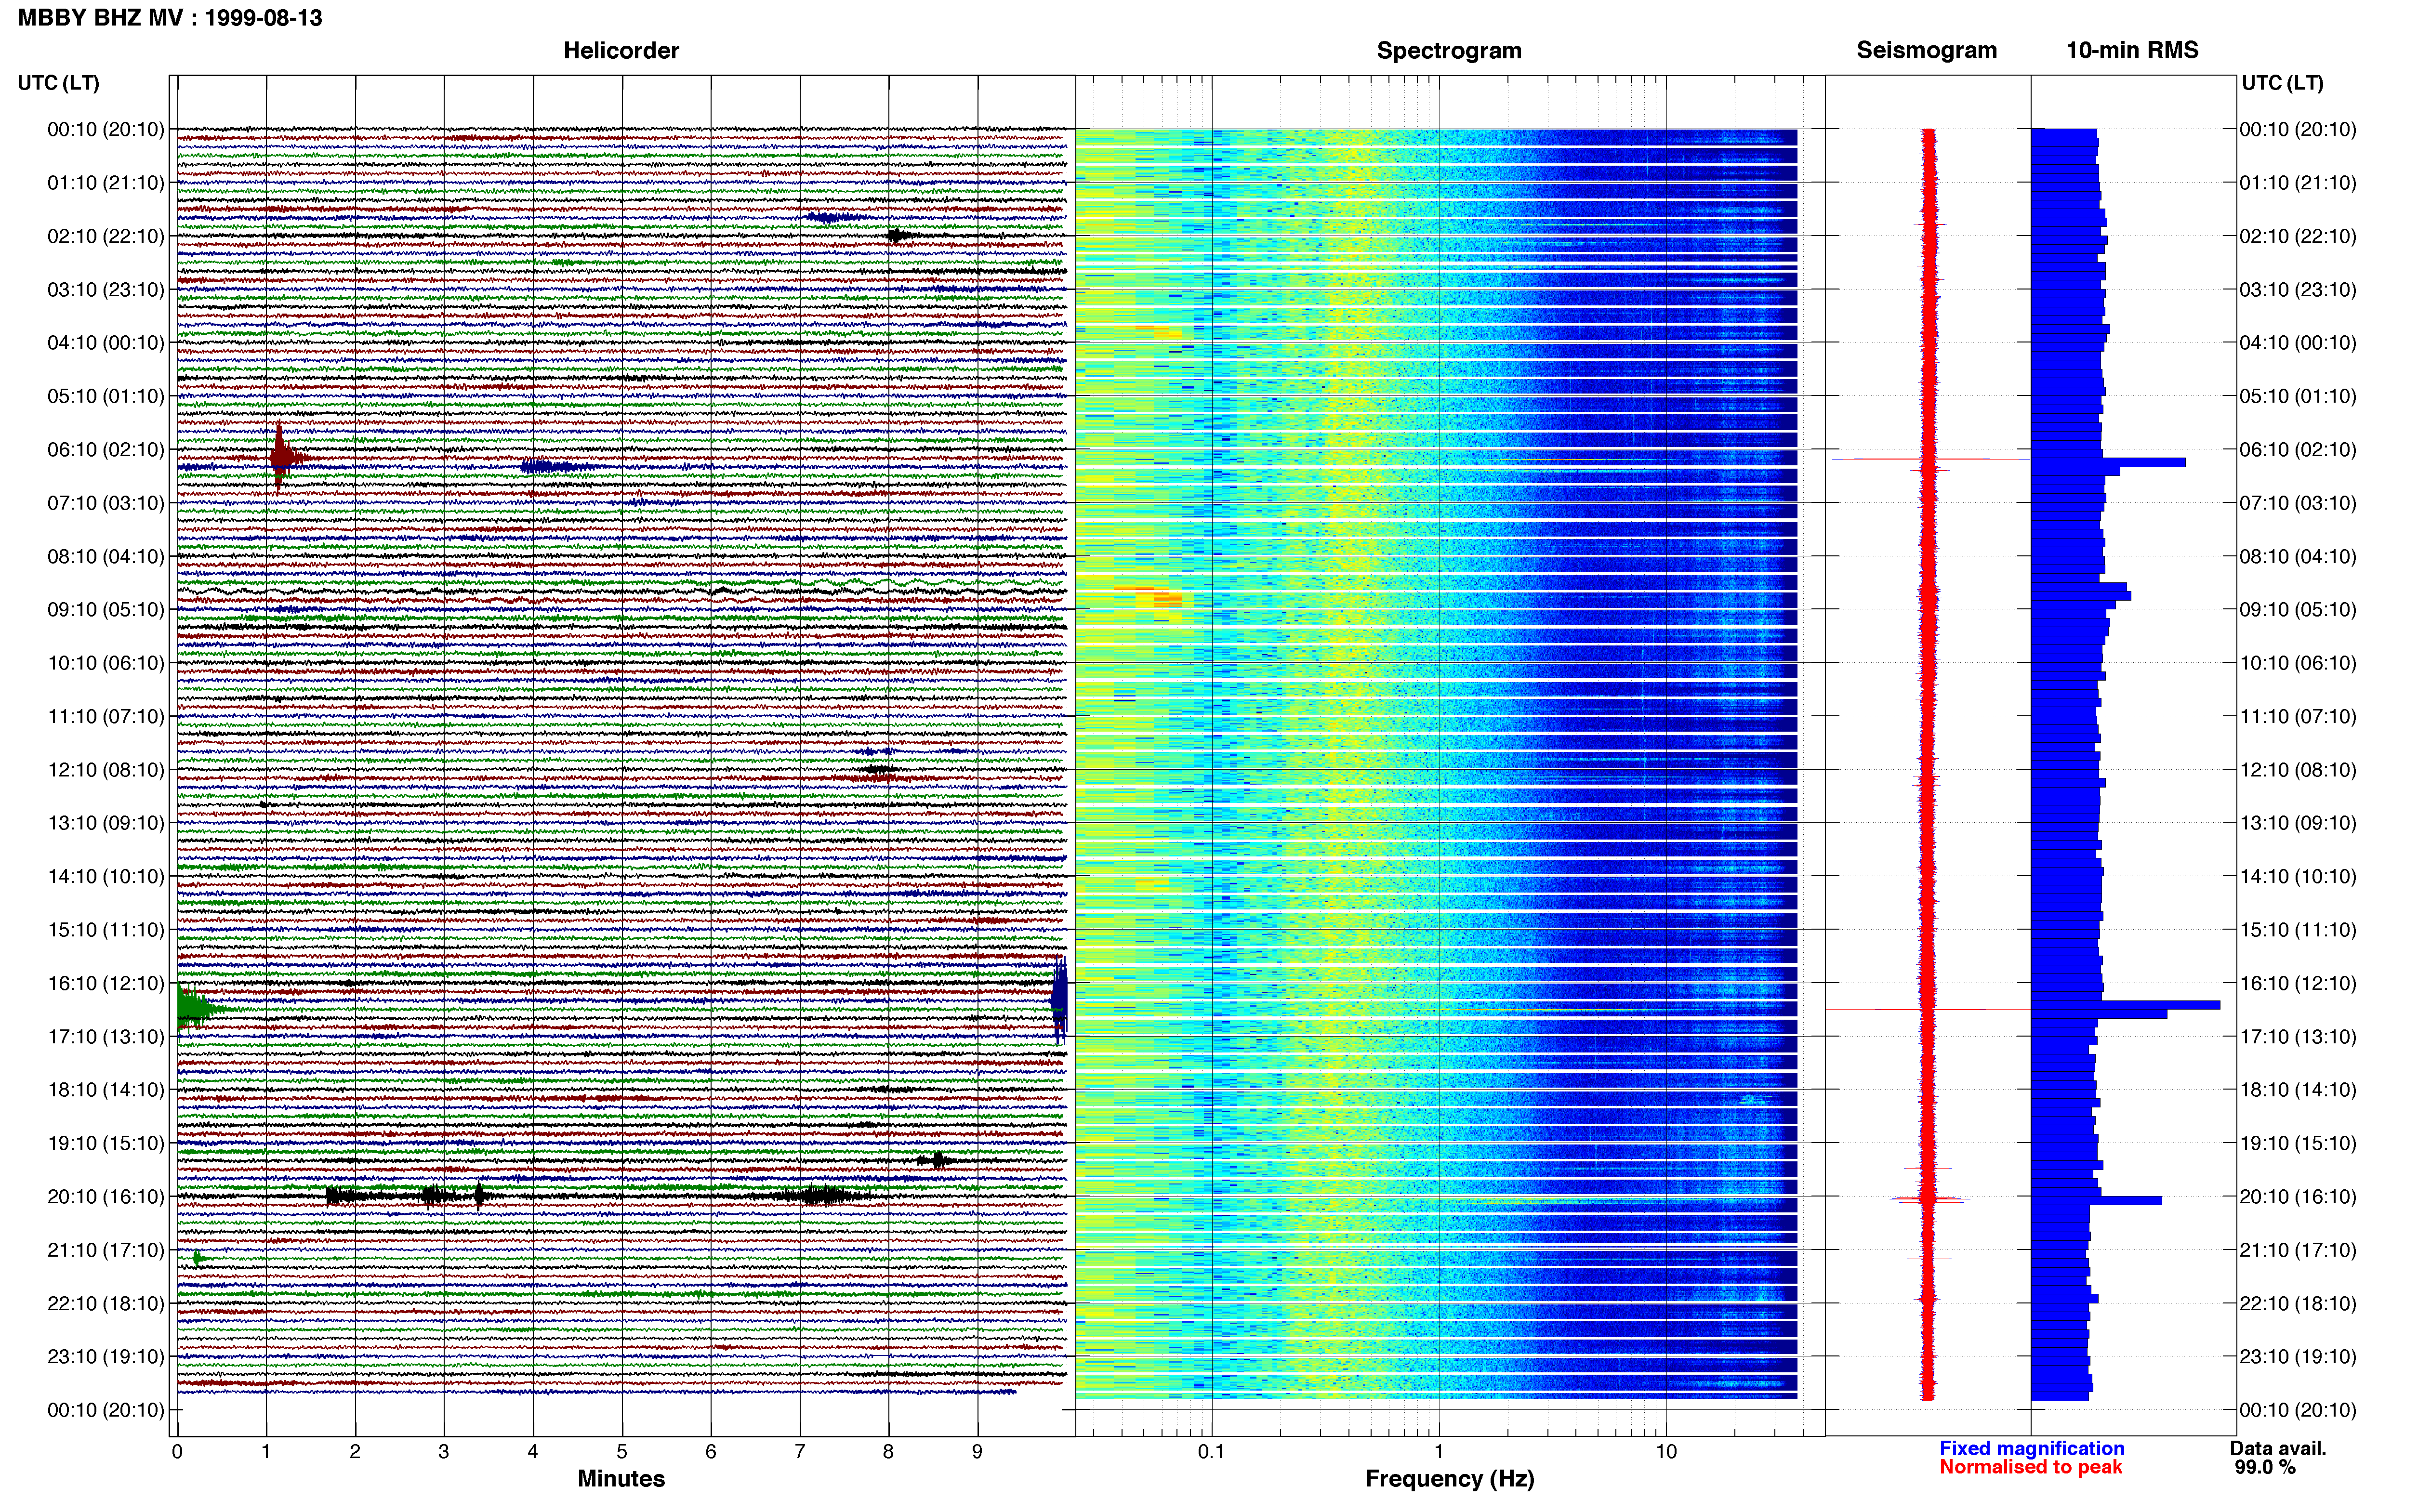
Task: Click the left '06:10 (02:10)' time label
Action: (106, 450)
